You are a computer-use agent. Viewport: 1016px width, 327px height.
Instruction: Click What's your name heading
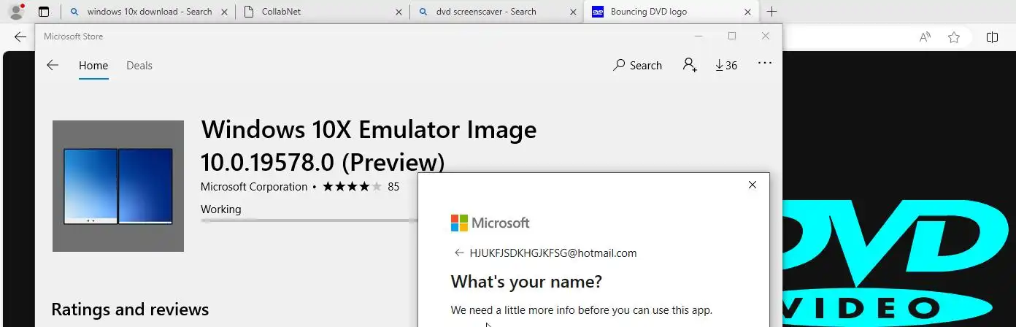click(x=526, y=282)
